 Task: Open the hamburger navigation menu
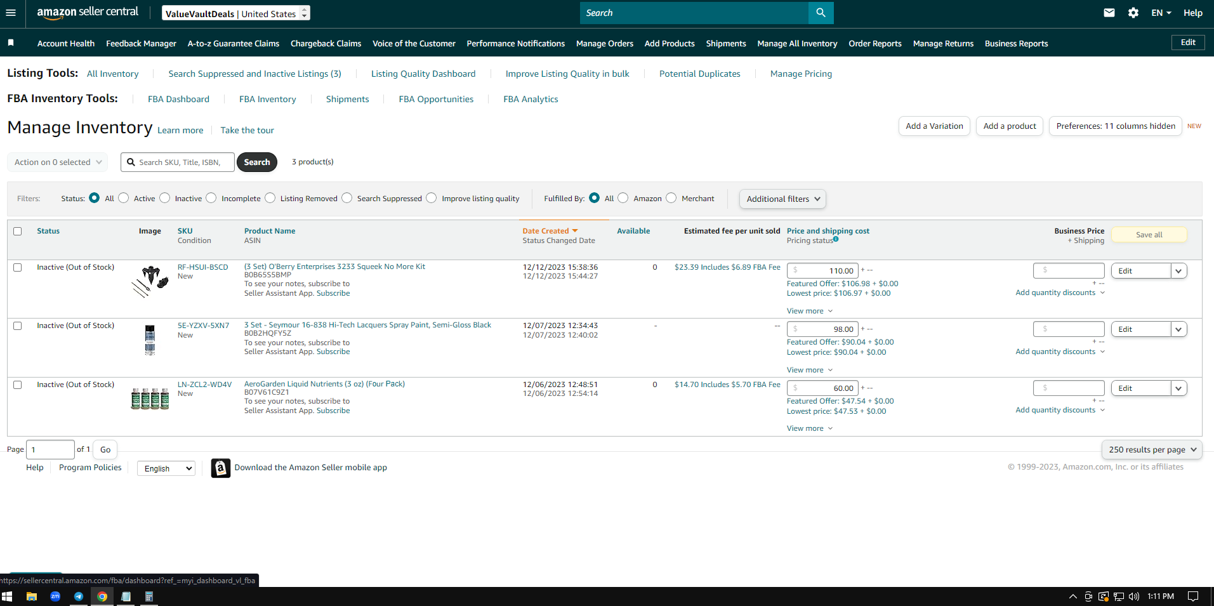tap(11, 13)
